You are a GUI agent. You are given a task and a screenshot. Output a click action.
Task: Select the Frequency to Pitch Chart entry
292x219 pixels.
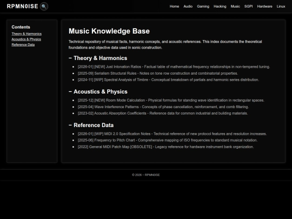point(168,140)
